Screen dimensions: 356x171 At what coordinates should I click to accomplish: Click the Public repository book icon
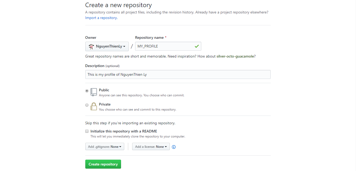94,92
